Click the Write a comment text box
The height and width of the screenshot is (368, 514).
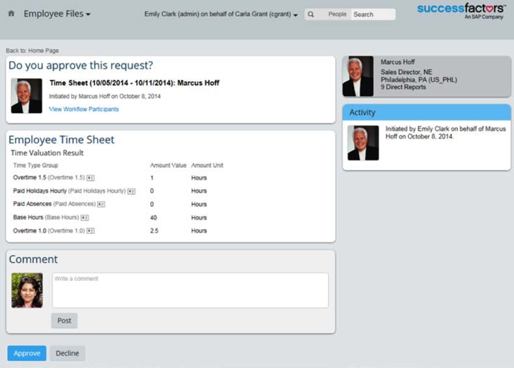click(190, 290)
